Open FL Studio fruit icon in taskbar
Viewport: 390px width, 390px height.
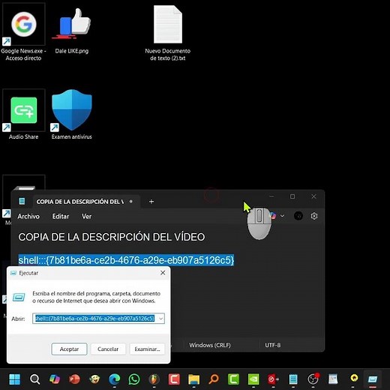click(154, 379)
